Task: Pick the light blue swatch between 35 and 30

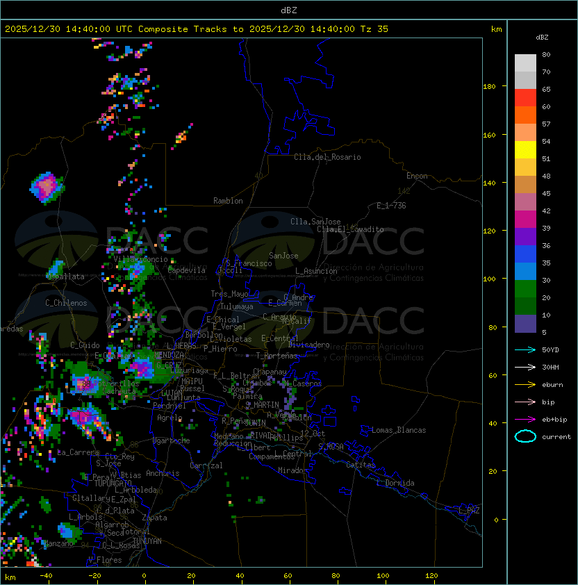Action: (525, 272)
